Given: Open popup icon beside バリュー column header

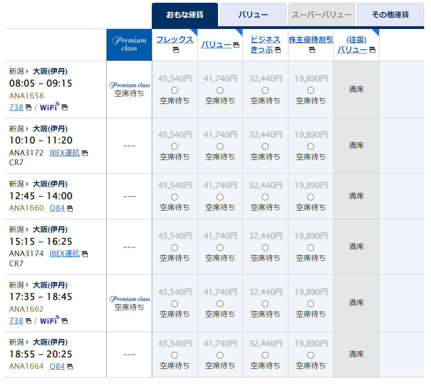Looking at the screenshot, I should (236, 45).
